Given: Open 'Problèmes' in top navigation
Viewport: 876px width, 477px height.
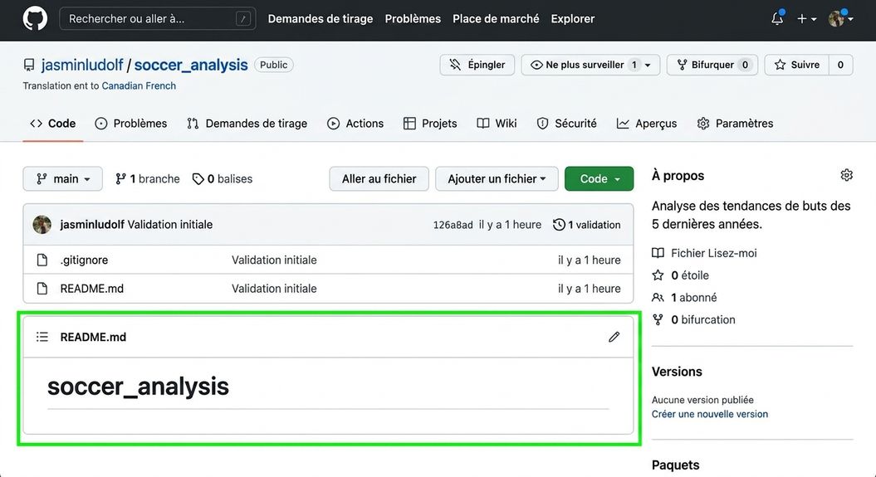Looking at the screenshot, I should tap(413, 18).
